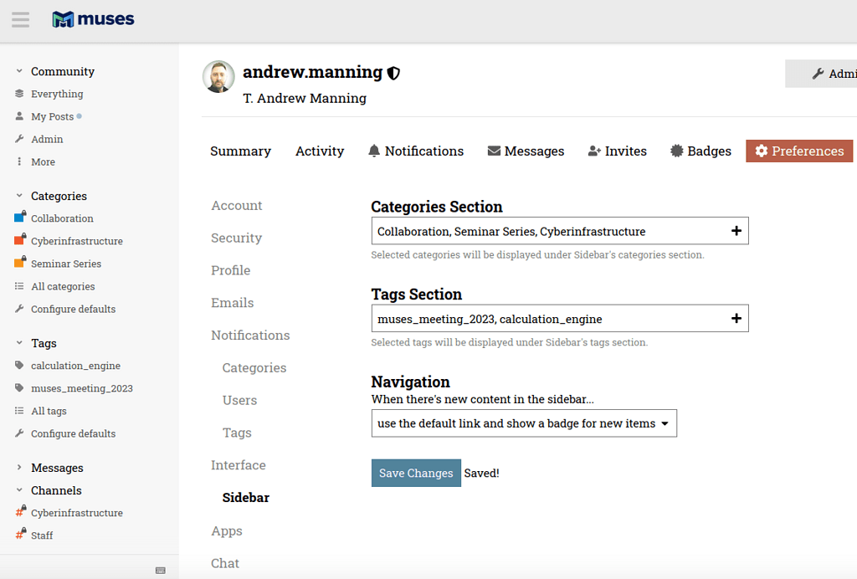This screenshot has width=857, height=579.
Task: Click the Everything layers icon
Action: 19,94
